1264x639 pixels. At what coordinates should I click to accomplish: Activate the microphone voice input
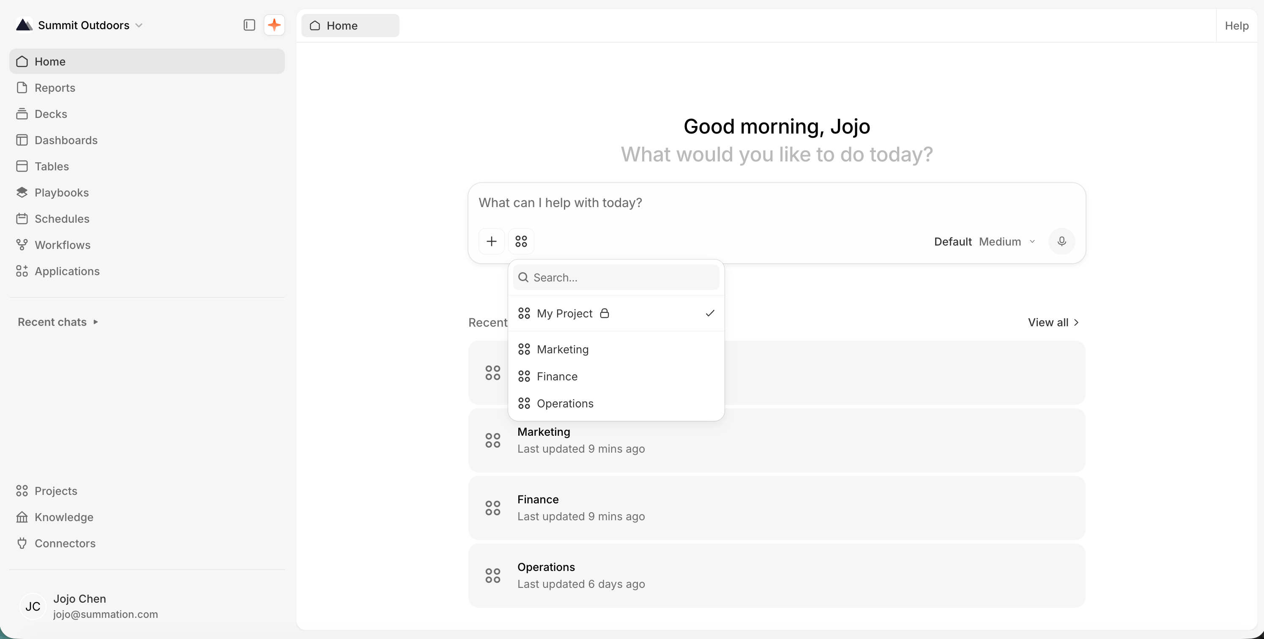[1062, 241]
